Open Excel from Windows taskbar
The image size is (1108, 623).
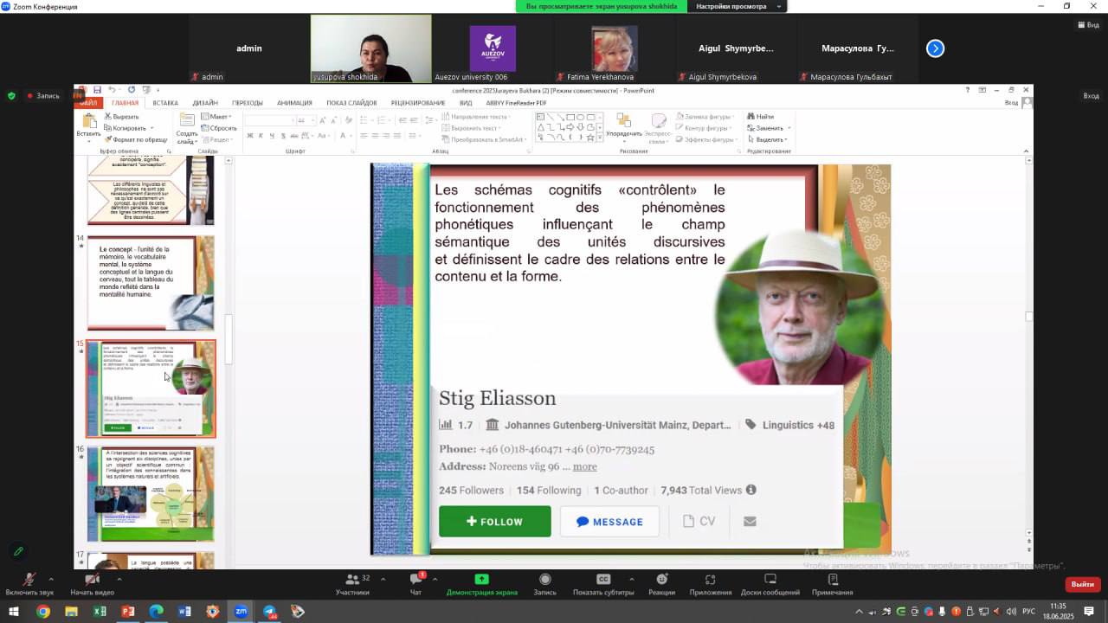coord(100,612)
